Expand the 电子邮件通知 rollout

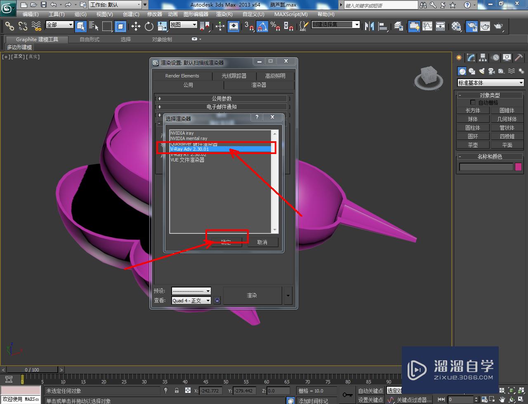(x=222, y=107)
